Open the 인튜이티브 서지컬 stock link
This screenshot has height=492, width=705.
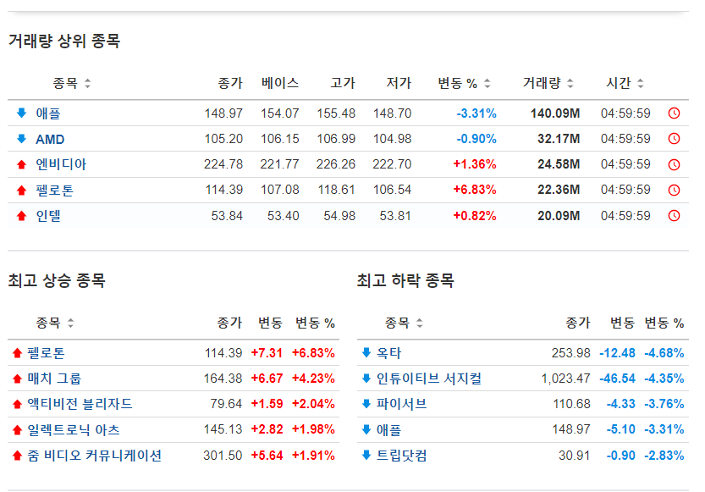coord(428,379)
